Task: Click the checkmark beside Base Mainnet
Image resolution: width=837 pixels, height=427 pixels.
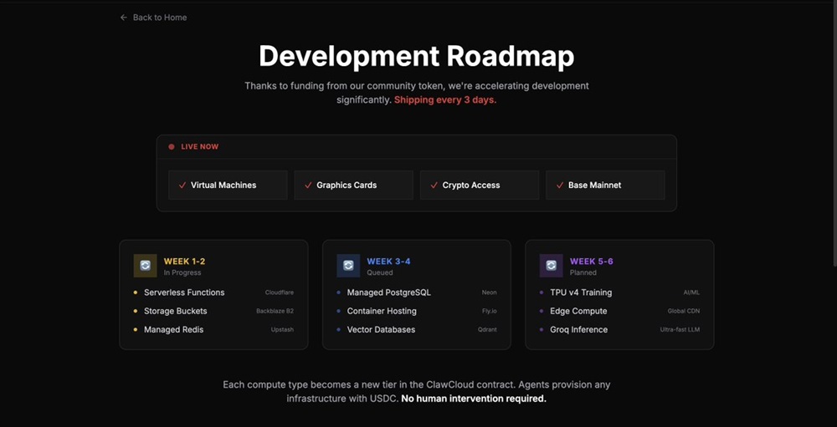Action: 559,186
